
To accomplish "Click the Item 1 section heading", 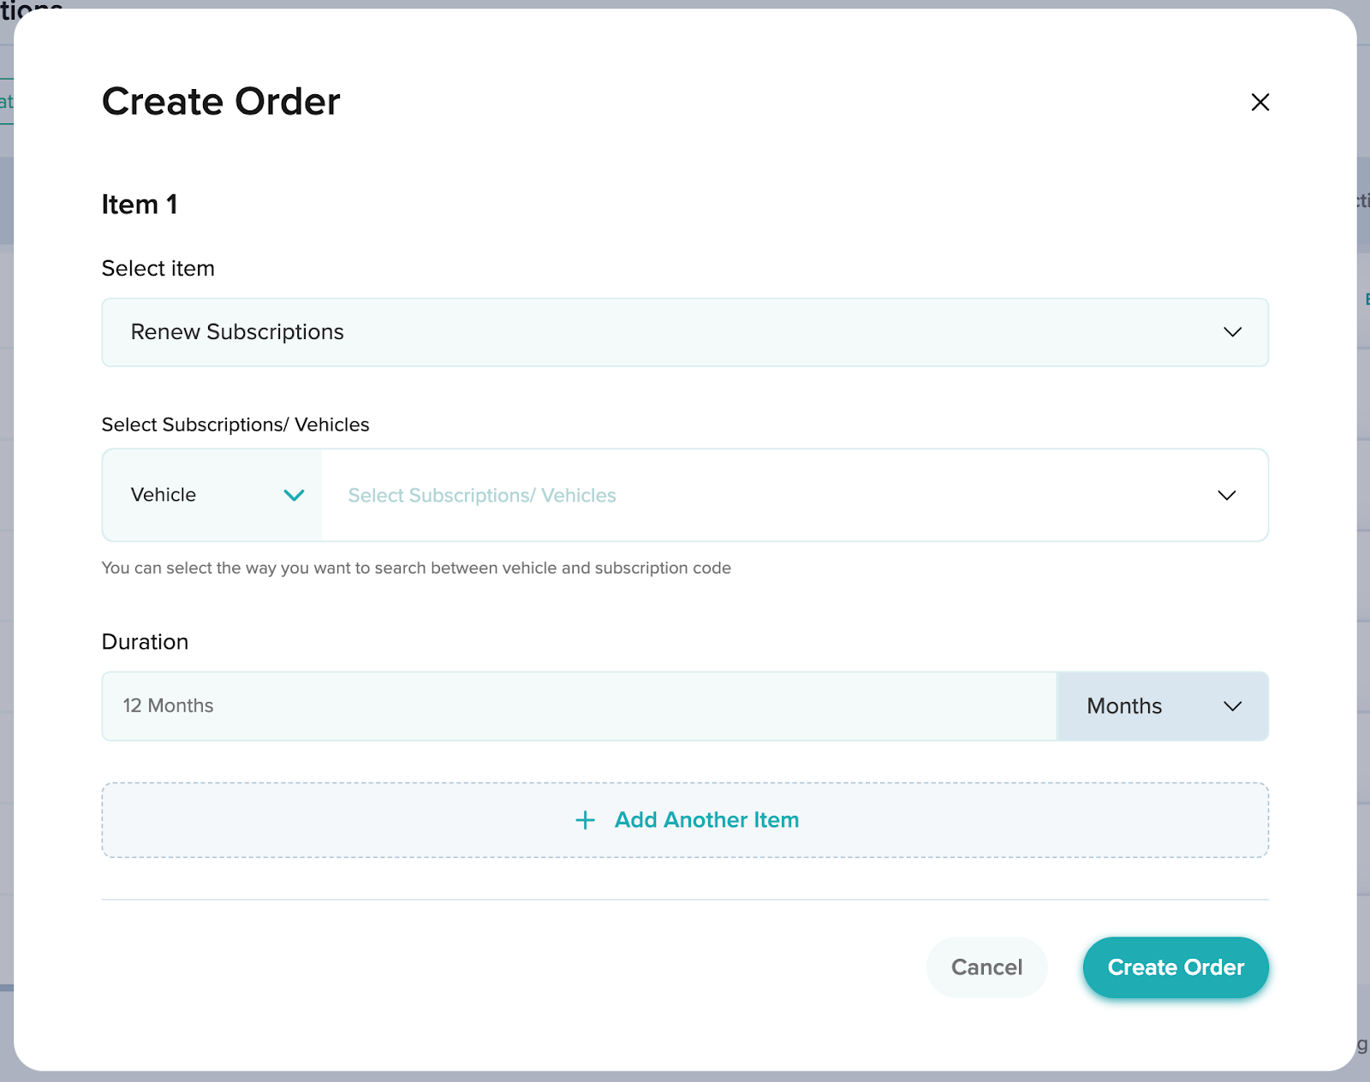I will (x=140, y=205).
